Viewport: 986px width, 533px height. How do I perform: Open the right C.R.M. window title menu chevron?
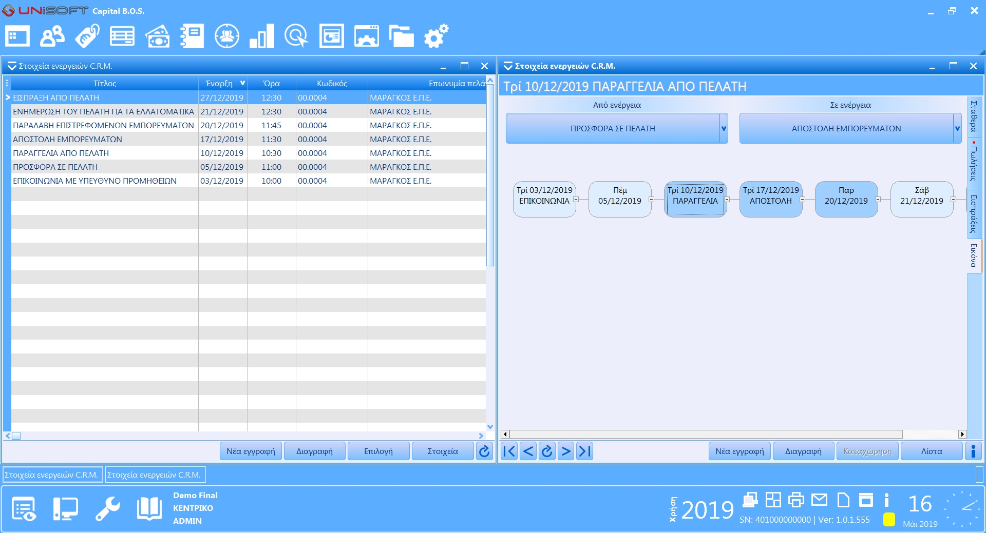pos(508,66)
